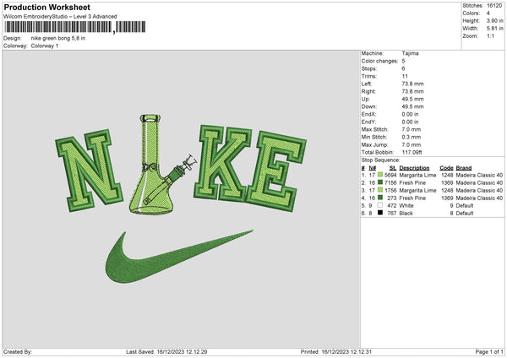Click stitch count 273 in row 4
Viewport: 507px width, 358px height.
pyautogui.click(x=392, y=198)
